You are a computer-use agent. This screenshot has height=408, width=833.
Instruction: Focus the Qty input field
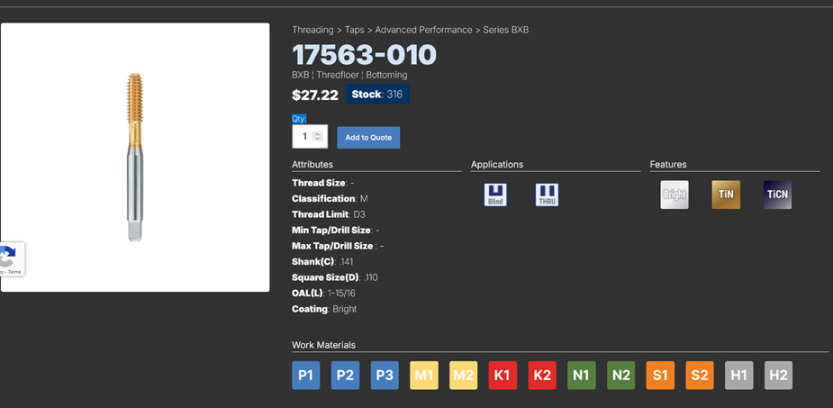(x=303, y=137)
